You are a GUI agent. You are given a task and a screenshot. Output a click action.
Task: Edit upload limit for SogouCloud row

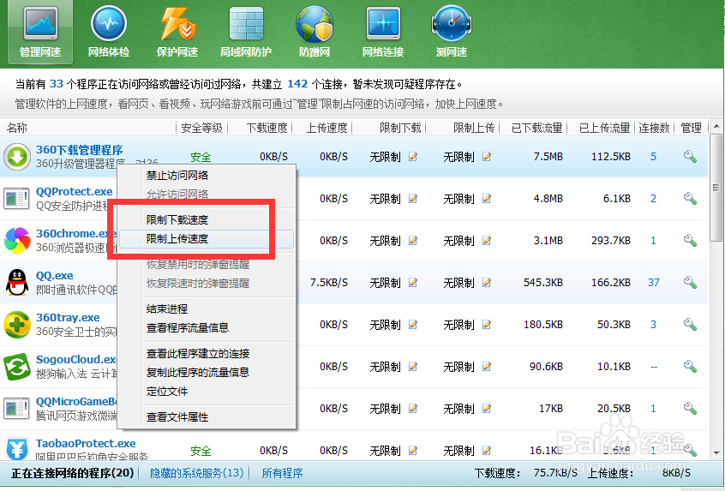tap(487, 367)
